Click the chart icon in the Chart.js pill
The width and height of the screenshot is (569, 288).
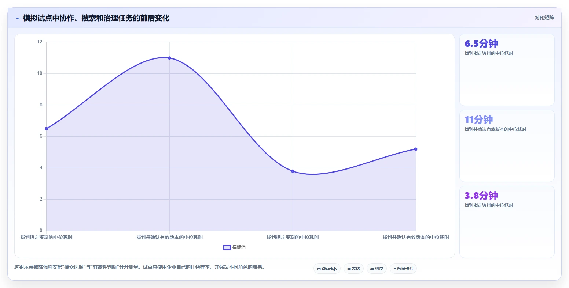[319, 269]
